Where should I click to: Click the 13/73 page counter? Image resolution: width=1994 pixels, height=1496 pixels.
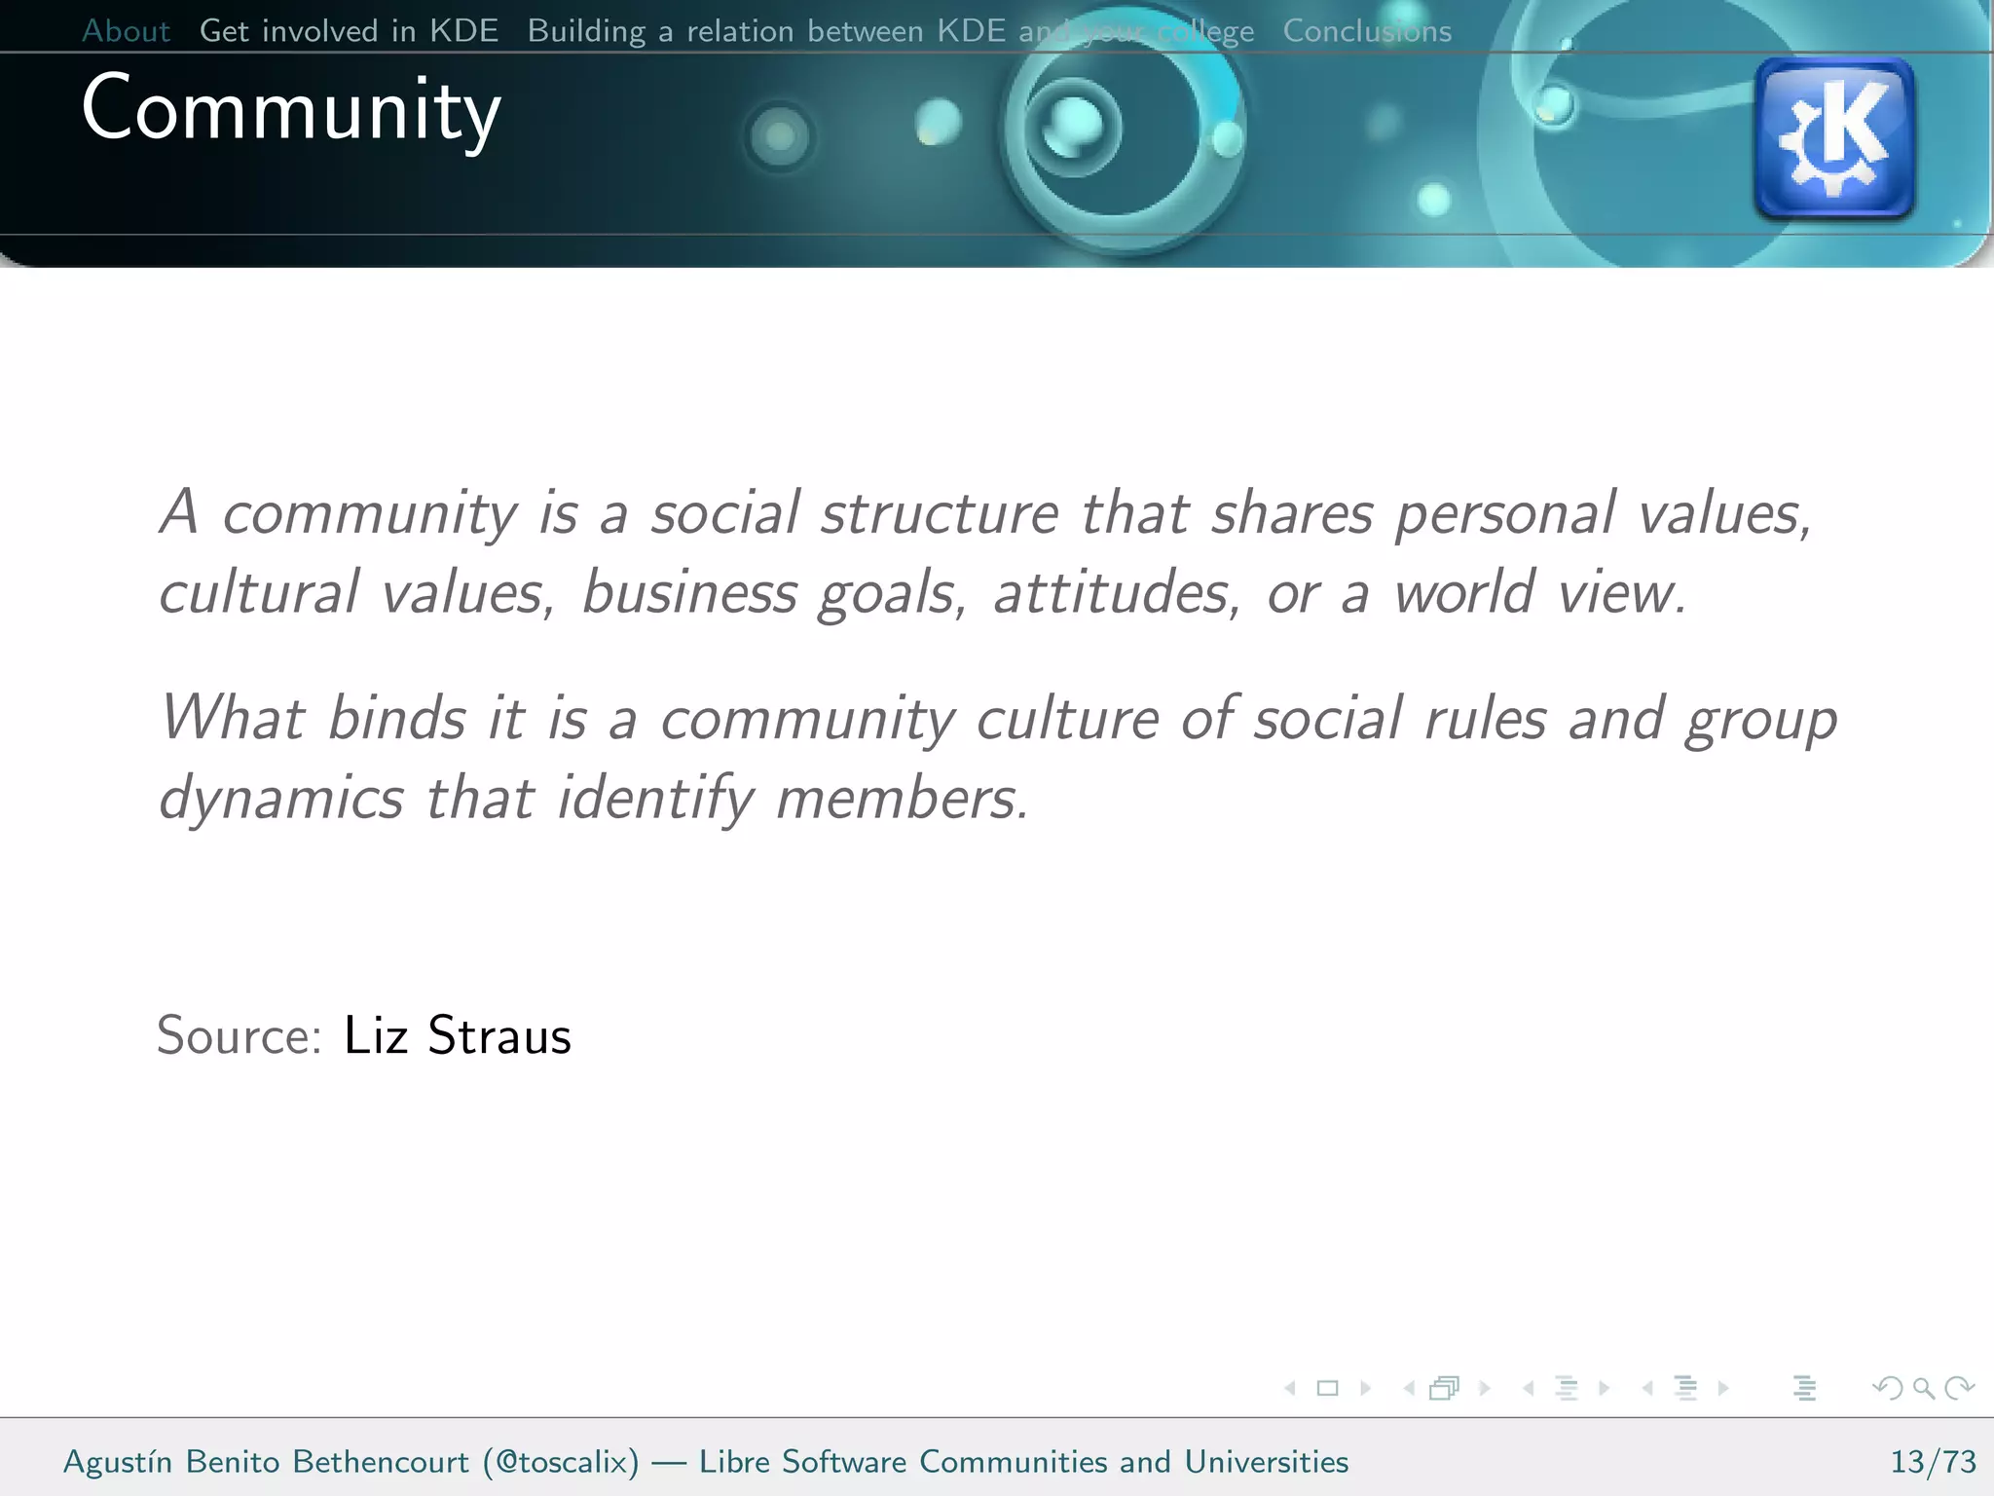click(x=1933, y=1461)
